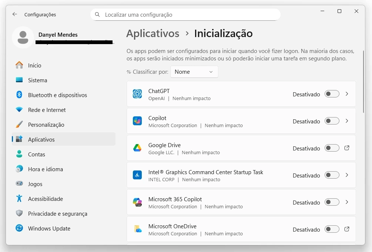The image size is (372, 252).
Task: Click the Rede e Internet wifi icon
Action: point(19,109)
